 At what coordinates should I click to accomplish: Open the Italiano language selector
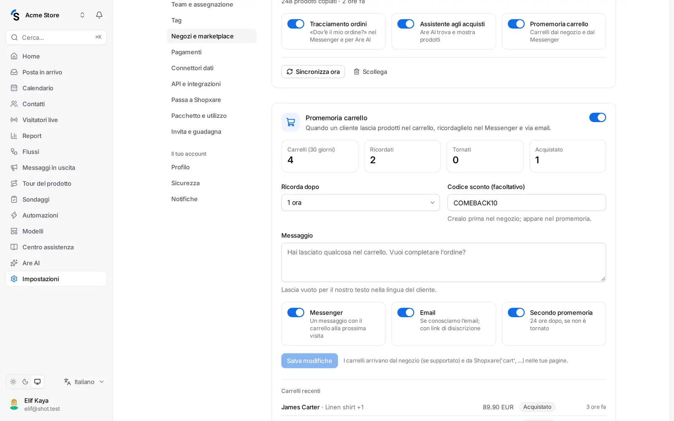[x=84, y=382]
